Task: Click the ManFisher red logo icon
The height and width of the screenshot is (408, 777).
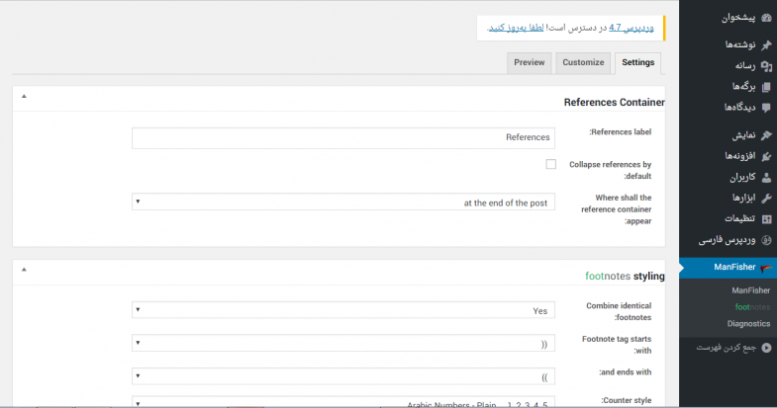Action: (x=766, y=268)
